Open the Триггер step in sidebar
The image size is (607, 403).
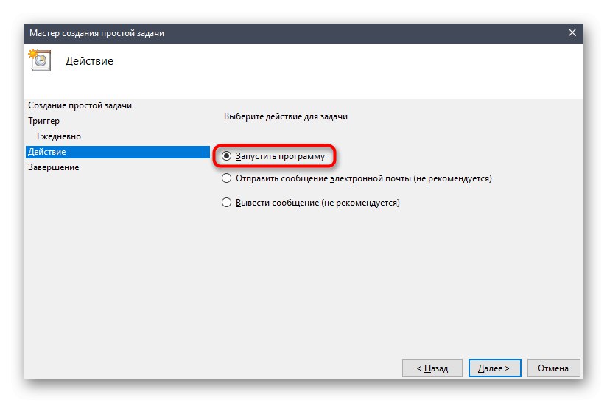(44, 121)
